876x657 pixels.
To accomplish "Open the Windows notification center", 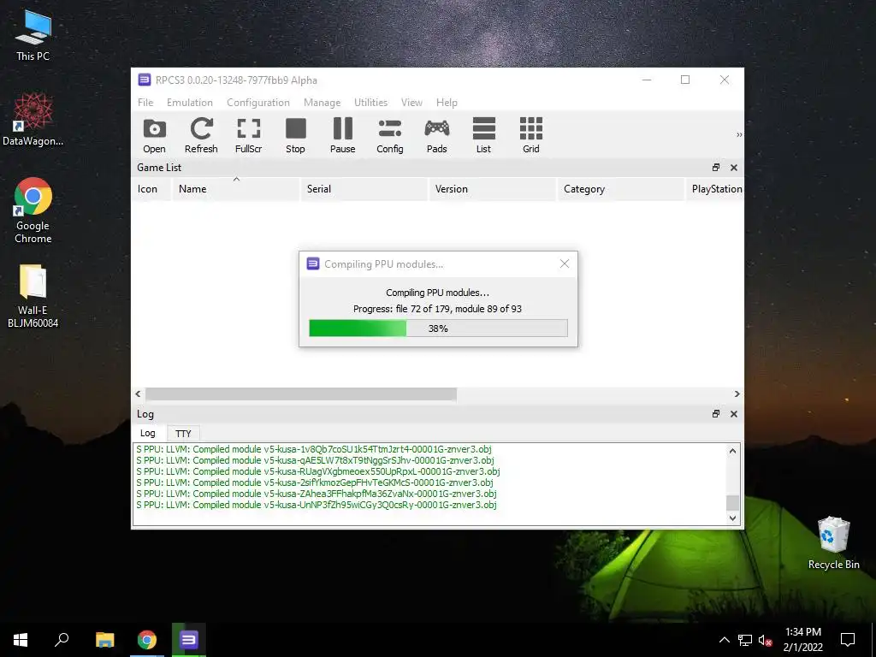I will tap(848, 640).
